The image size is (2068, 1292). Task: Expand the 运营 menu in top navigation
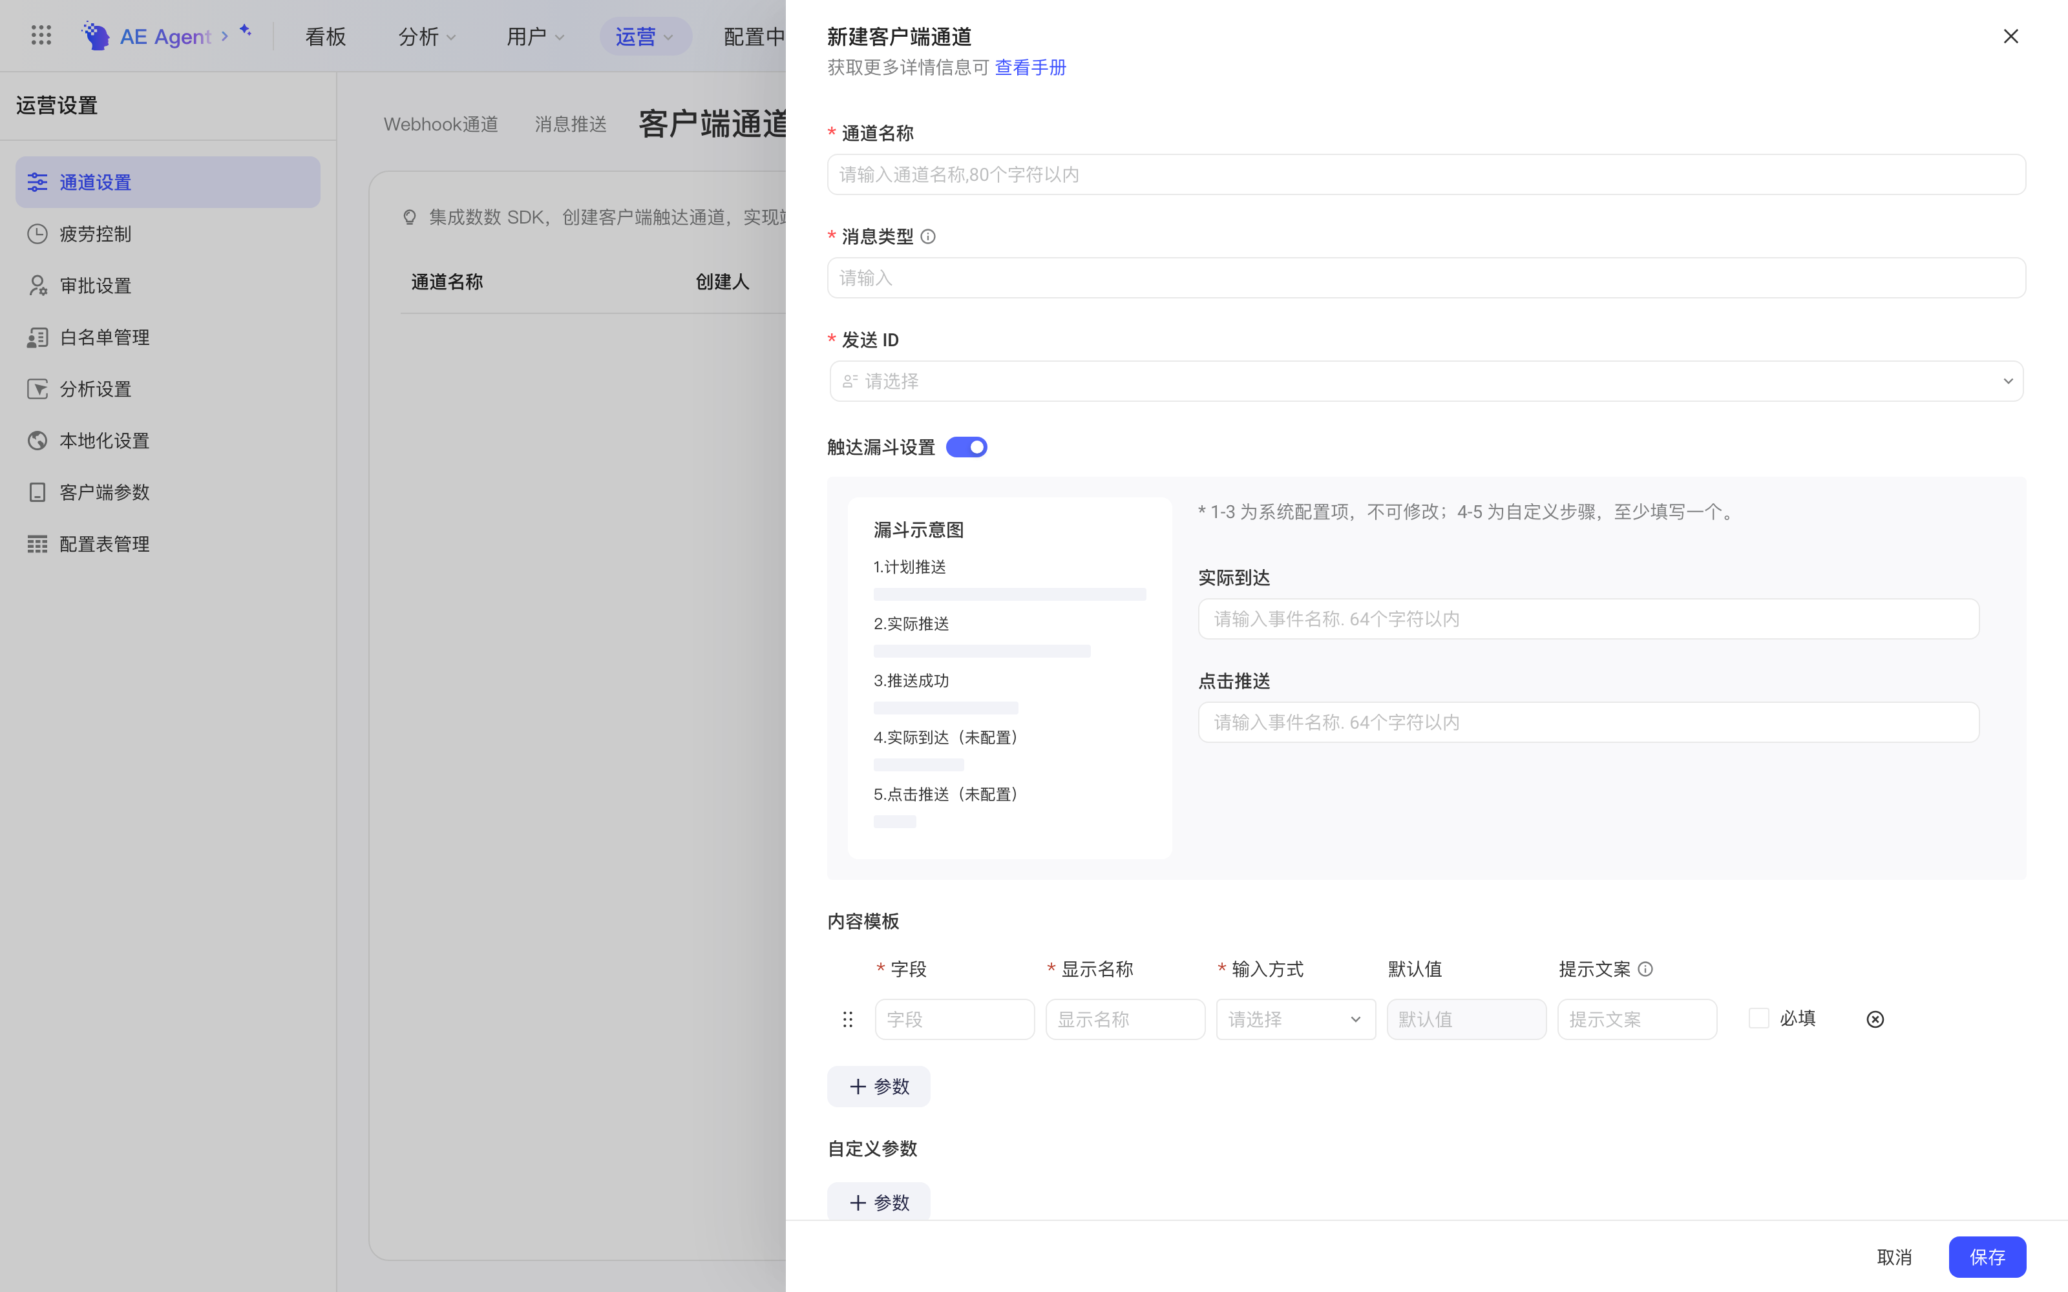coord(644,37)
